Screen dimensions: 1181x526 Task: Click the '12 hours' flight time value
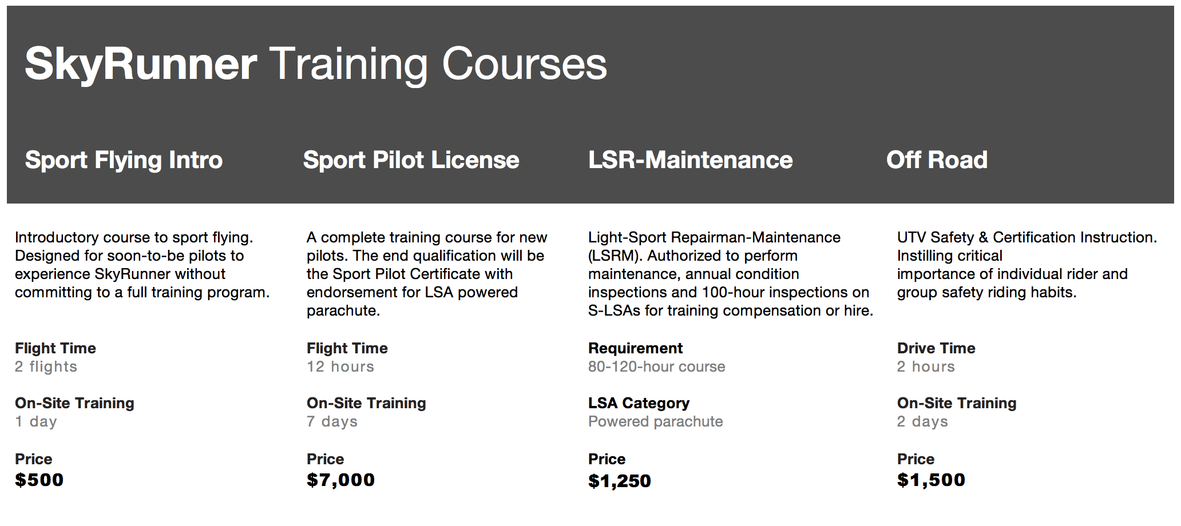coord(340,366)
